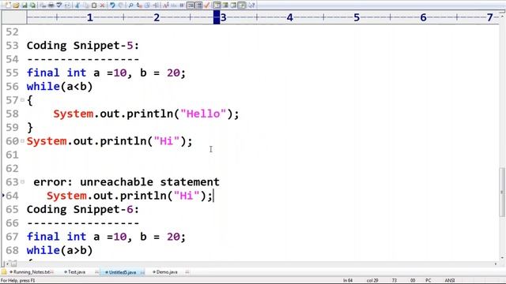Click the scroll down arrow on vertical scrollbar
Screen dimensions: 506x284
click(x=502, y=258)
